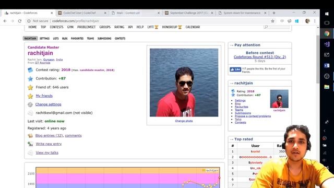
Task: Open the RATING menu item
Action: [x=119, y=27]
